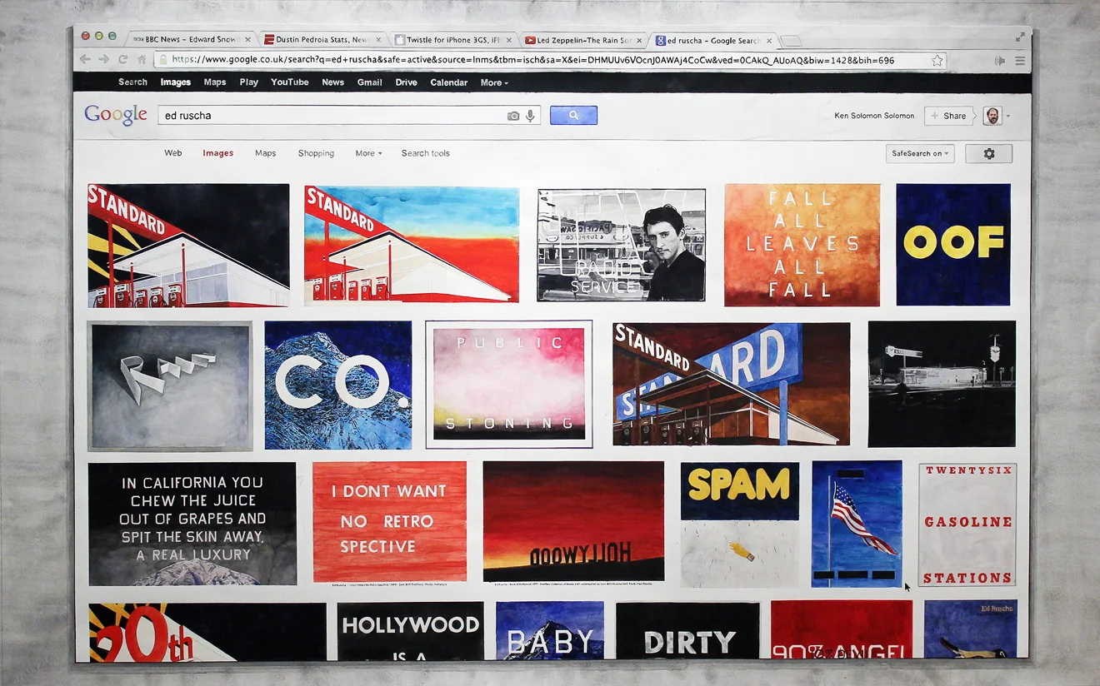Open YouTube in the black Google bar
This screenshot has width=1100, height=686.
click(290, 82)
